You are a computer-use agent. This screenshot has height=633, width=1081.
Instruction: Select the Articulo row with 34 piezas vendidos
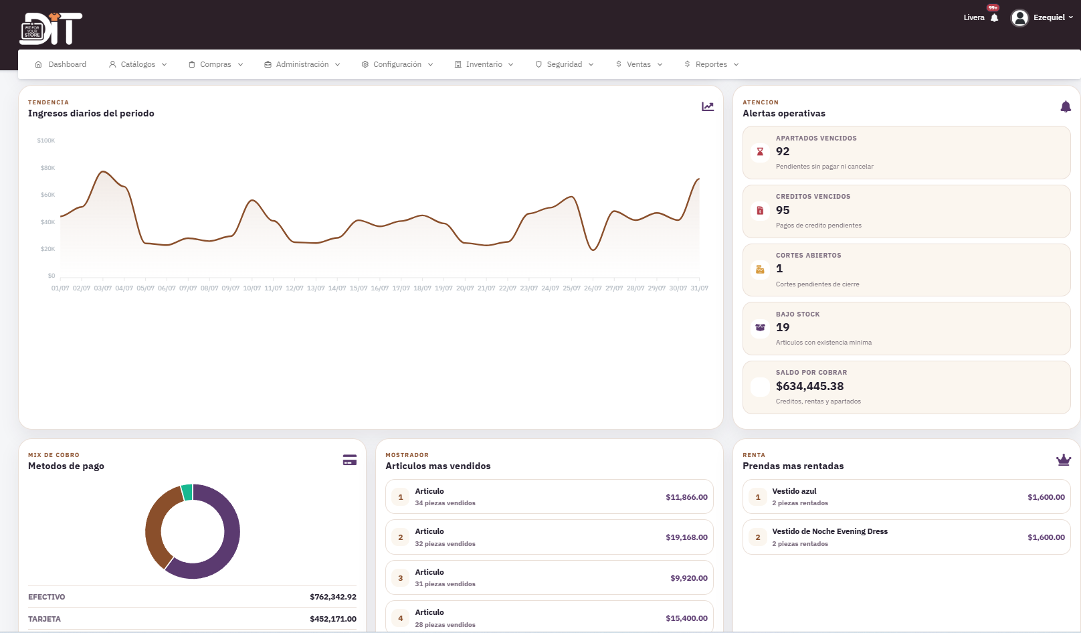pyautogui.click(x=549, y=496)
